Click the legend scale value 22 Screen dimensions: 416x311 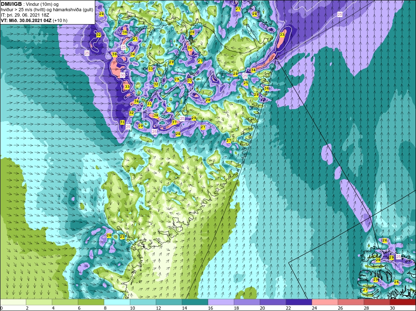pos(288,308)
